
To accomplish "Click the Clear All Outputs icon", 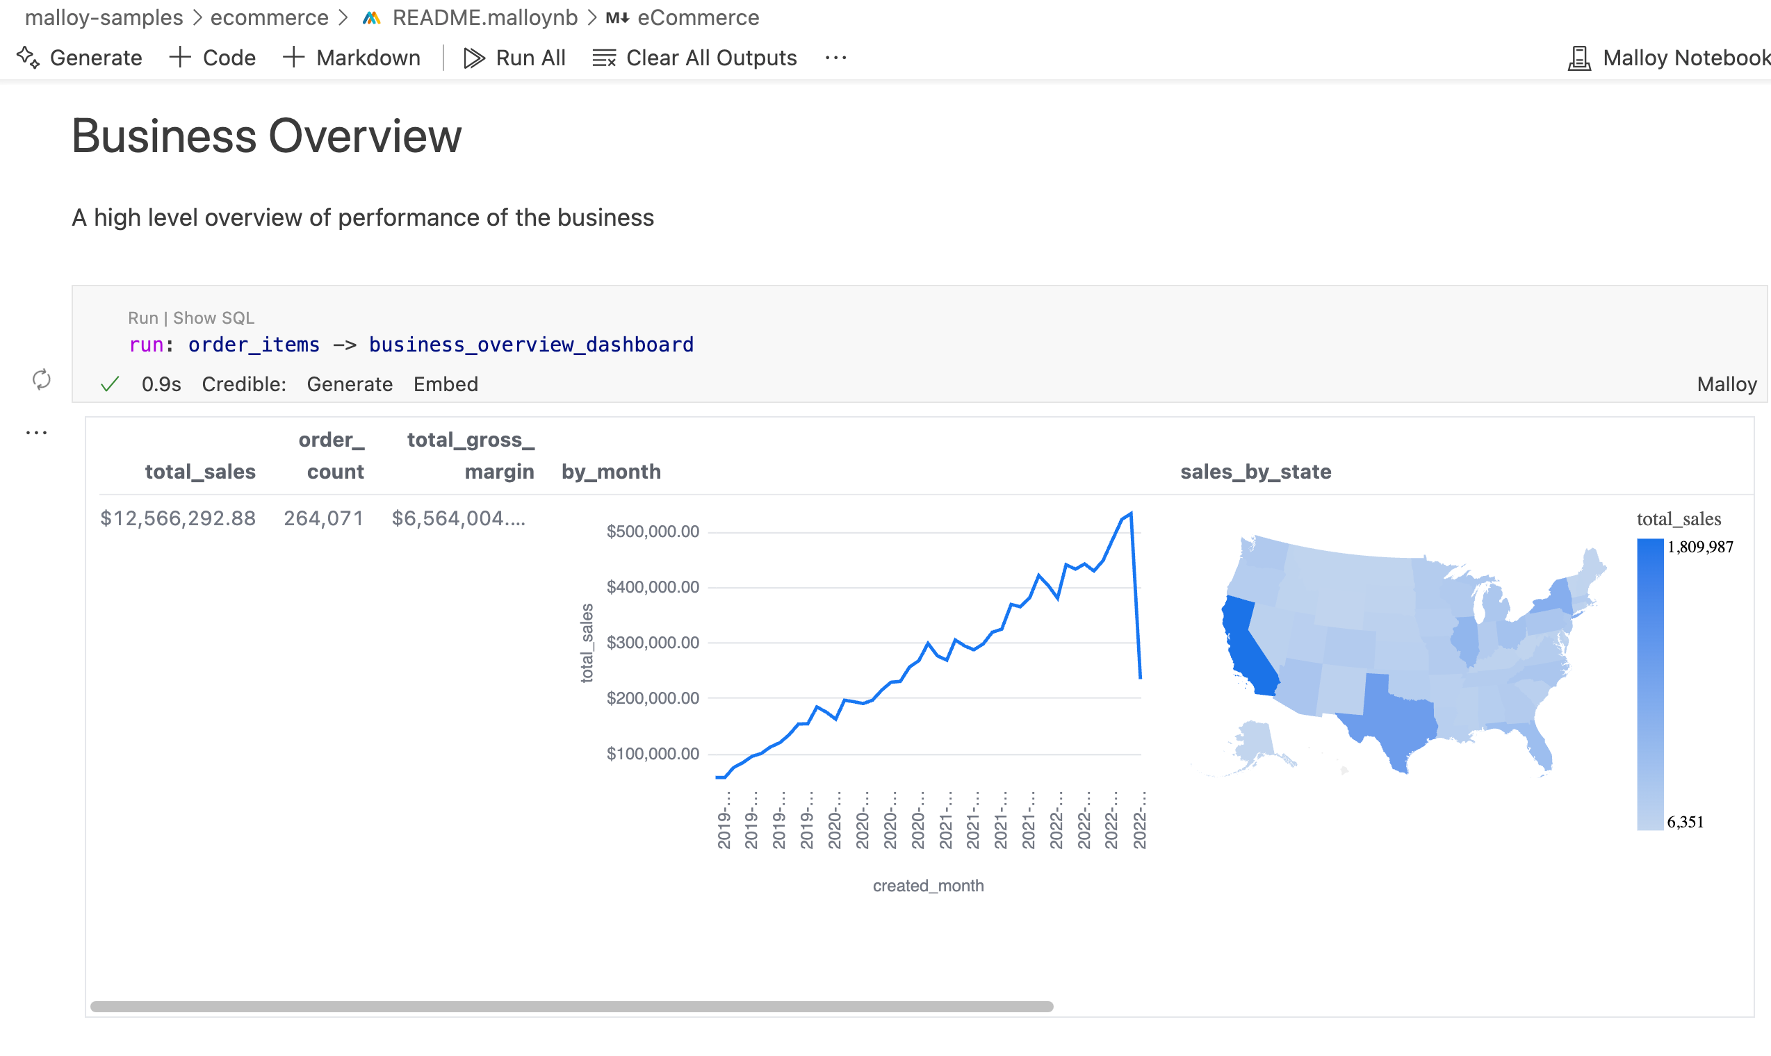I will [x=603, y=58].
